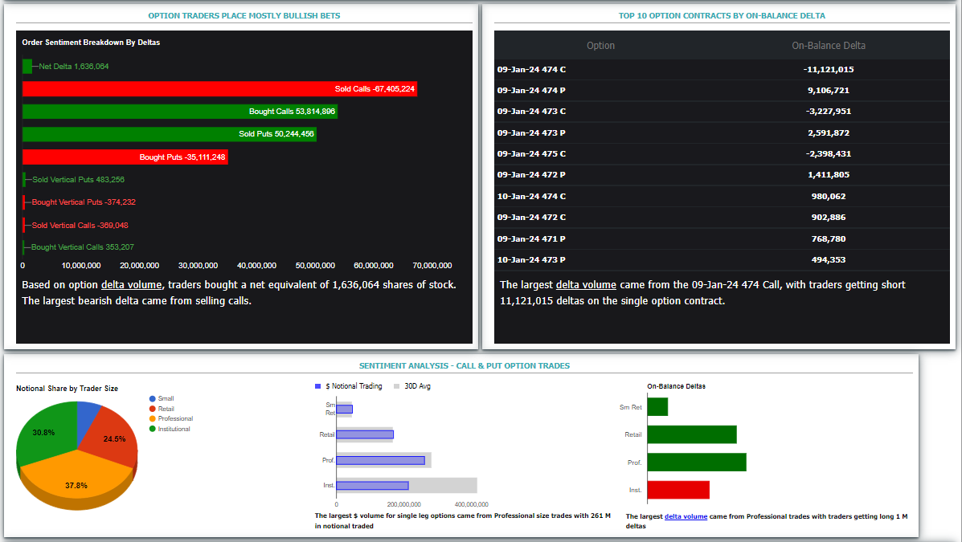
Task: Click the 'Notional Share by Trader Size' title
Action: click(67, 389)
